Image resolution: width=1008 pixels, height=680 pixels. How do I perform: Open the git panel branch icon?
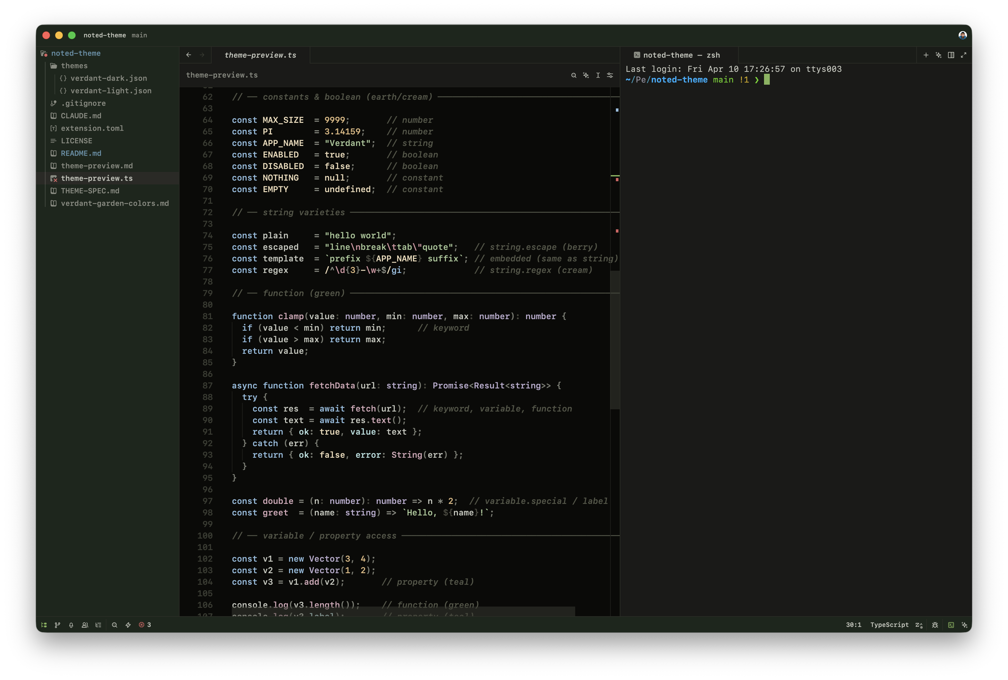pos(57,625)
